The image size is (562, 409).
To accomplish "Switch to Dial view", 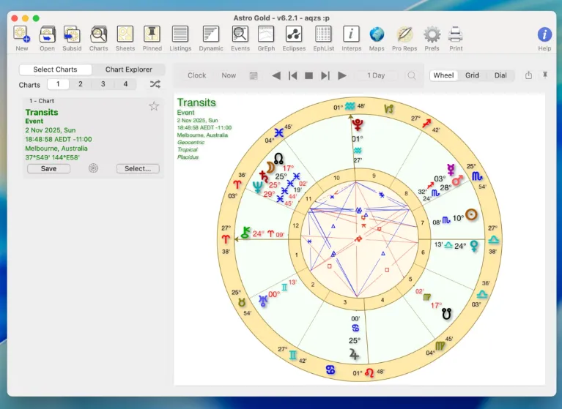I will click(500, 75).
